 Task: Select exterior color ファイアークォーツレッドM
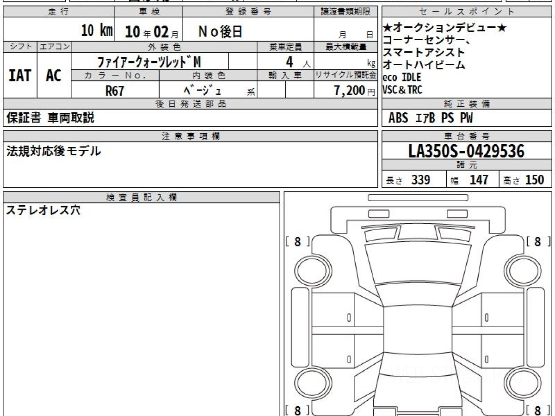[x=149, y=61]
